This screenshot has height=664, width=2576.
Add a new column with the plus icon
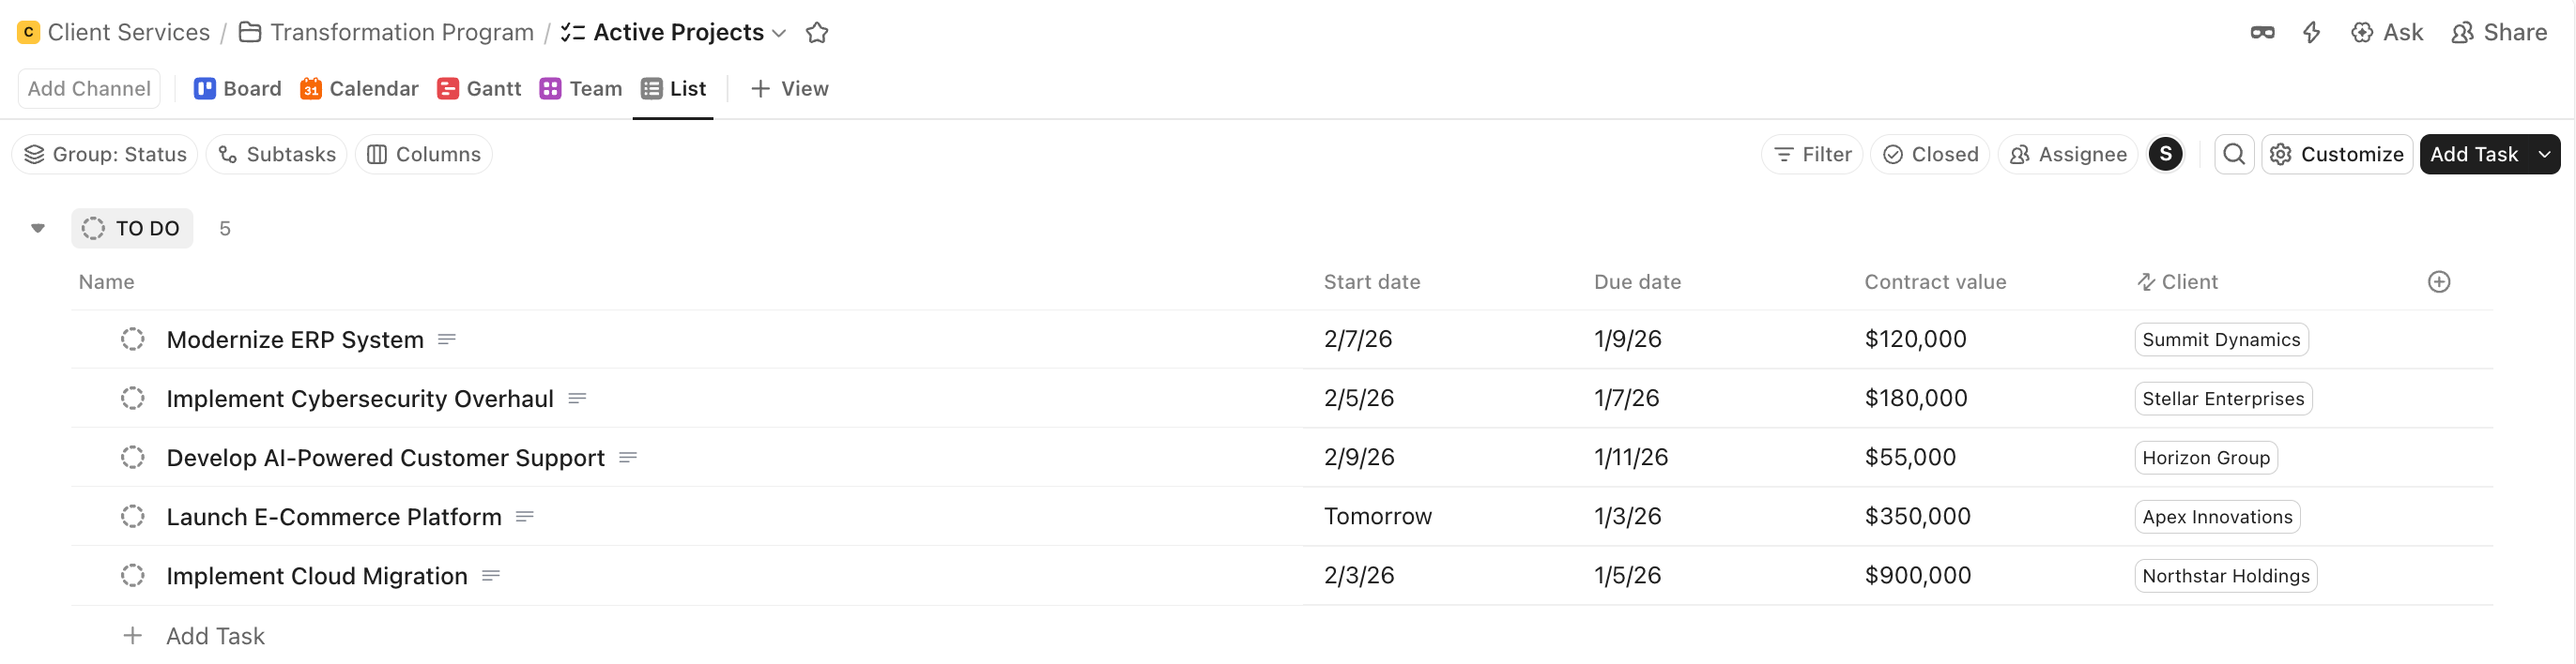click(2439, 280)
